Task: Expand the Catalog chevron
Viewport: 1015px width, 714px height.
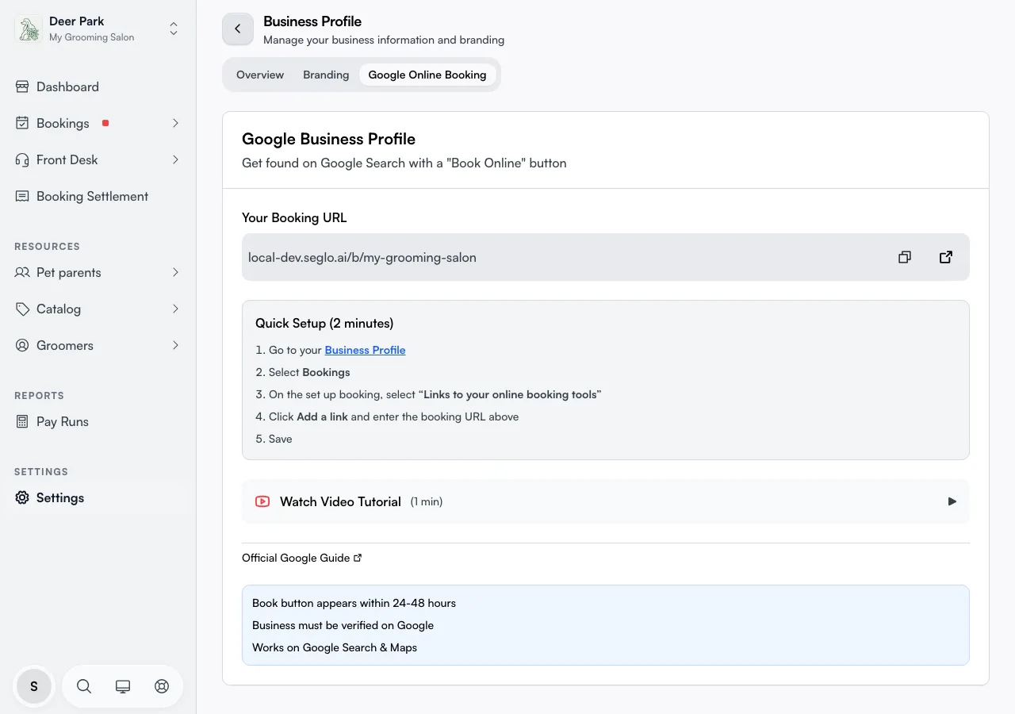Action: click(175, 309)
